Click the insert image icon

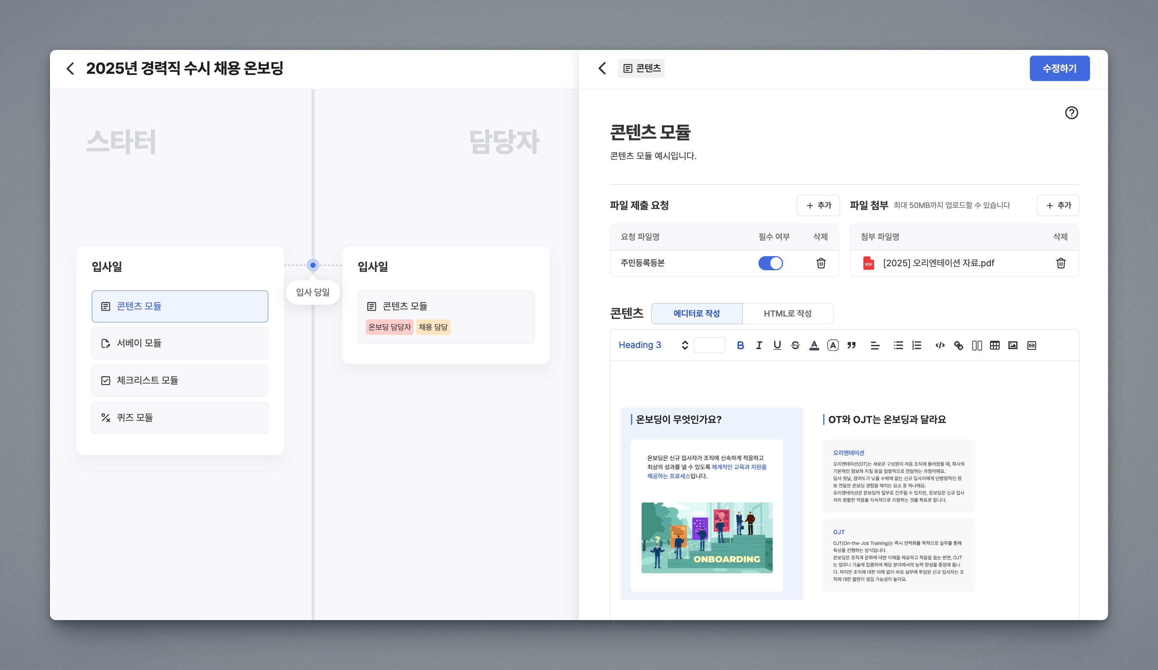(1013, 345)
